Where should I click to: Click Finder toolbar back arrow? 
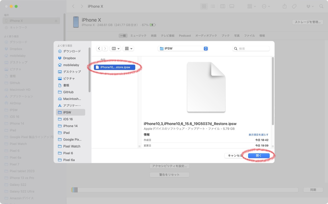click(x=73, y=6)
